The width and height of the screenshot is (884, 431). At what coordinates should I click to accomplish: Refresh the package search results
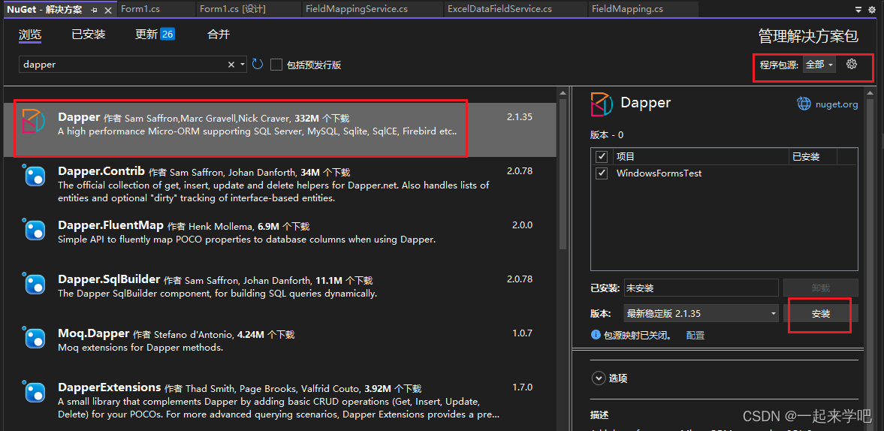[x=258, y=65]
